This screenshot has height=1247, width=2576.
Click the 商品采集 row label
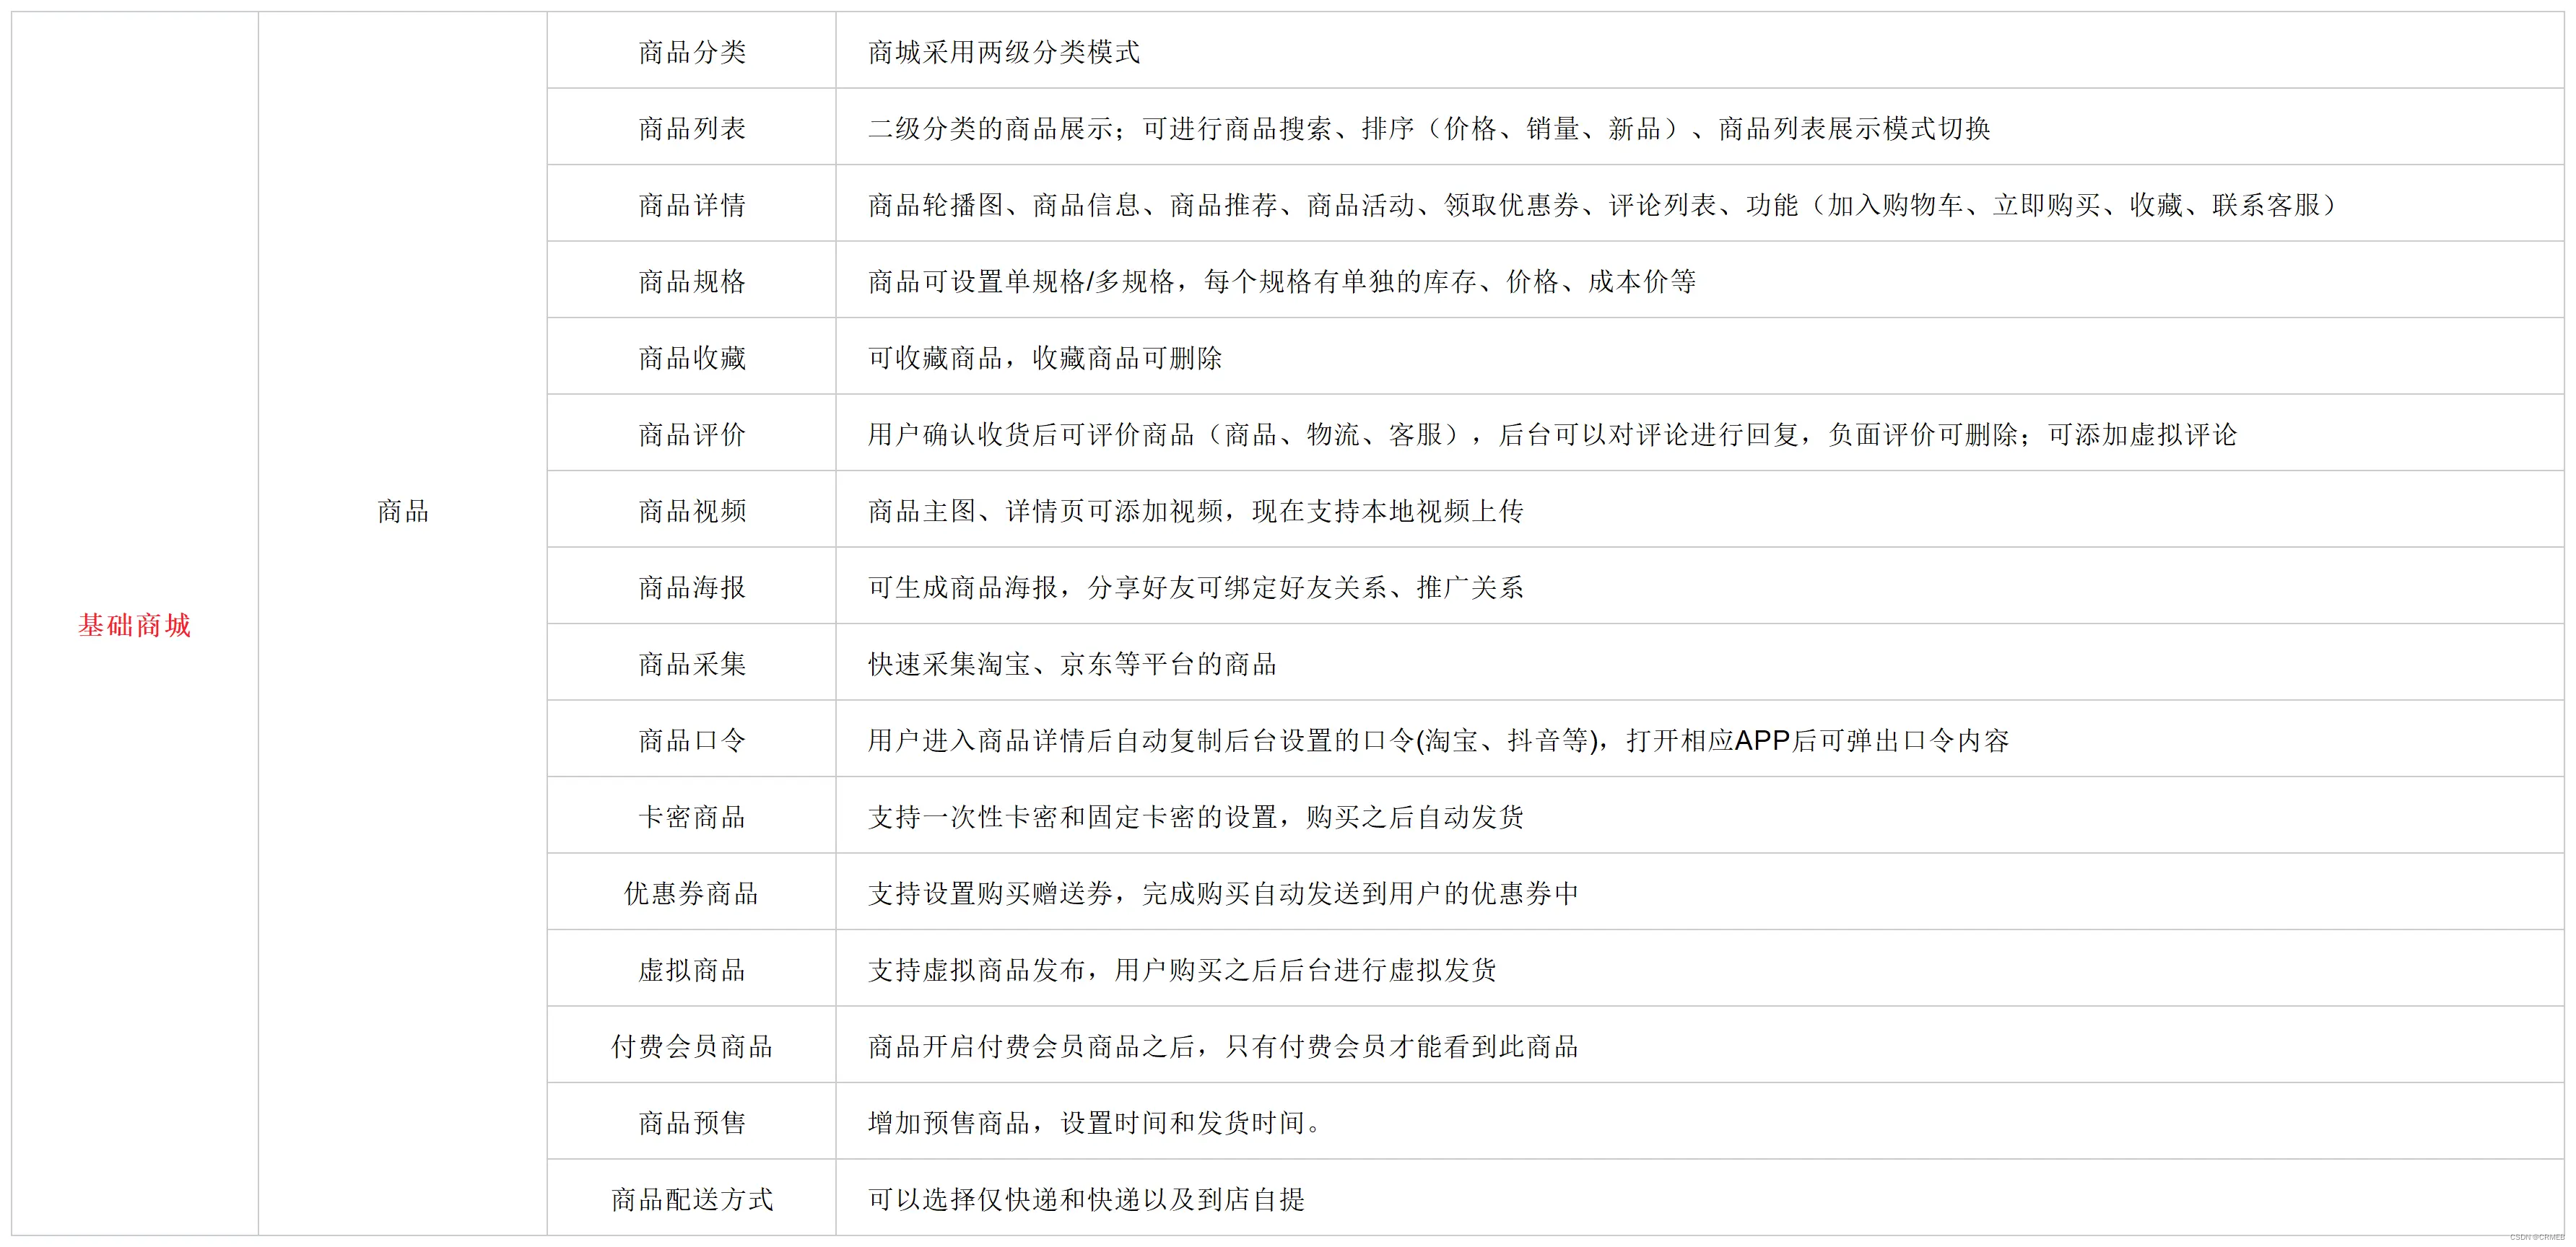click(692, 665)
